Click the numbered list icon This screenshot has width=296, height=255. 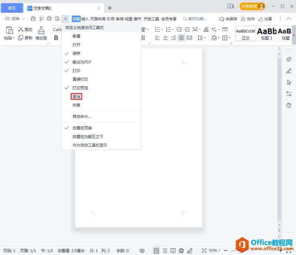(x=168, y=30)
